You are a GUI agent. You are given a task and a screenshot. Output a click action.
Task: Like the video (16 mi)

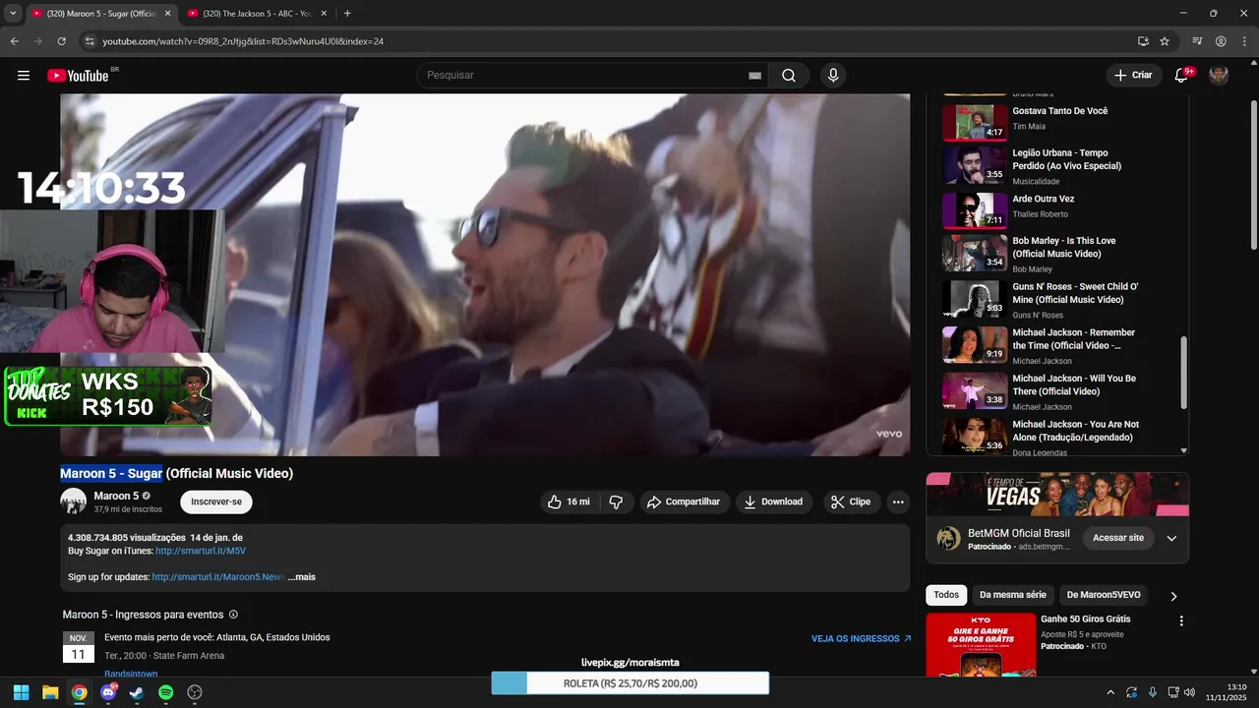(x=570, y=501)
